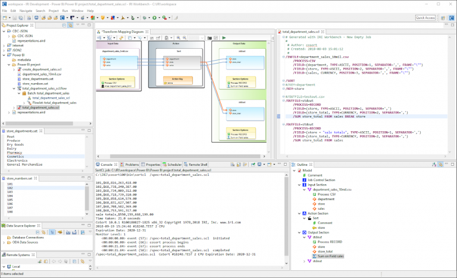This screenshot has width=457, height=278.
Task: Open the Navigate menu
Action: pyautogui.click(x=26, y=11)
